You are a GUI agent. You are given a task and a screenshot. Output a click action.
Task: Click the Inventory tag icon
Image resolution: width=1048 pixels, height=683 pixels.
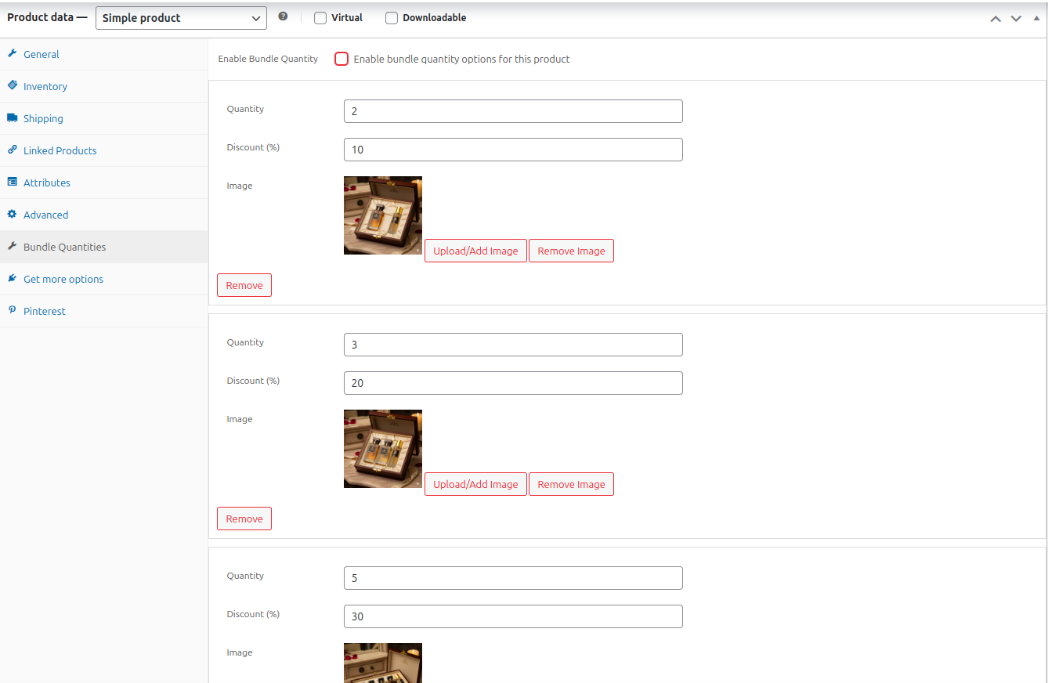(13, 85)
